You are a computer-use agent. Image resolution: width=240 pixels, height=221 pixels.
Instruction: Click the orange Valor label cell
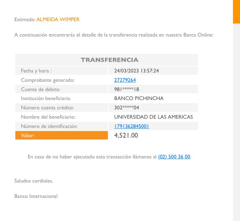[x=61, y=135]
